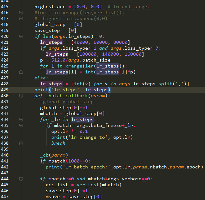
Task: Place cursor on 'ver_test(mbatch)' call
Action: click(99, 185)
